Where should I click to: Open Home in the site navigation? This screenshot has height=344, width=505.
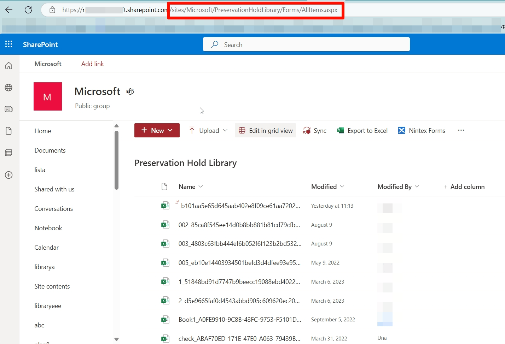click(43, 131)
